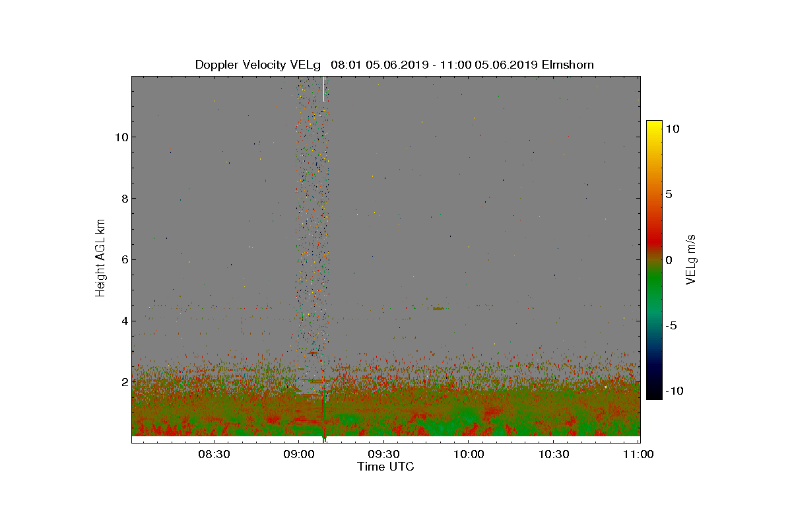Click the time tick label 10:30
The image size is (792, 528).
(x=554, y=454)
